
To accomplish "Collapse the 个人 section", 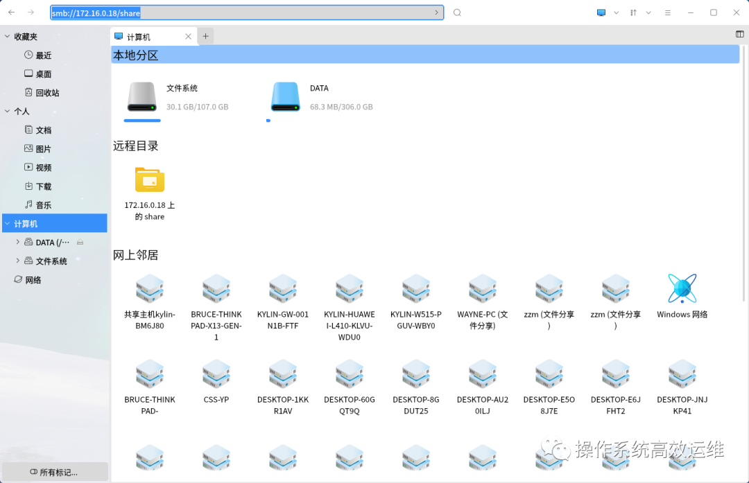I will [7, 111].
